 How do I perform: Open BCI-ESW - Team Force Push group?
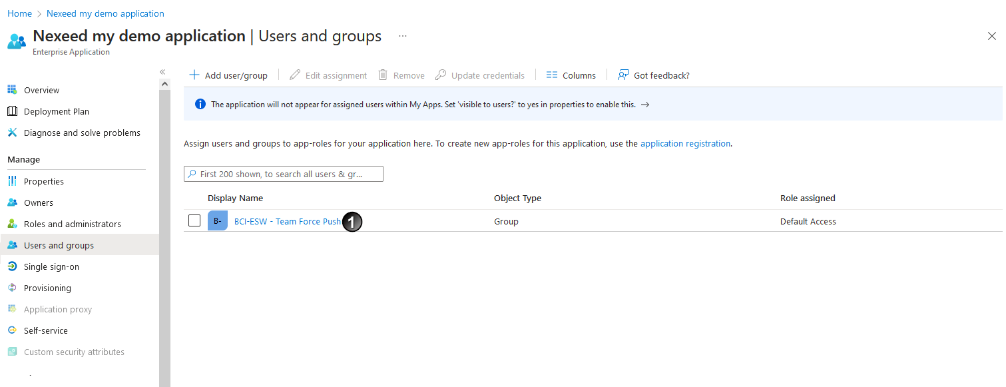tap(288, 221)
